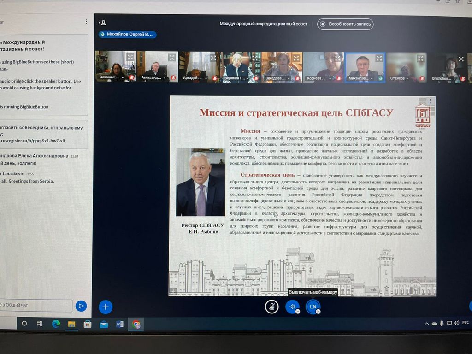
Task: Open the BigBlueButton link in chat
Action: (34, 107)
